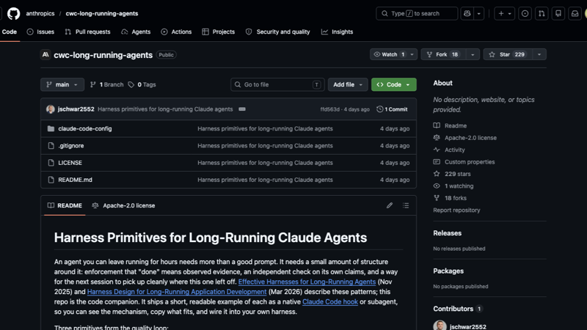The height and width of the screenshot is (330, 587).
Task: Switch to the Pull requests tab
Action: 87,32
